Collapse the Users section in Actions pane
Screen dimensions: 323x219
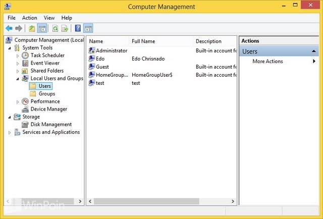[314, 51]
